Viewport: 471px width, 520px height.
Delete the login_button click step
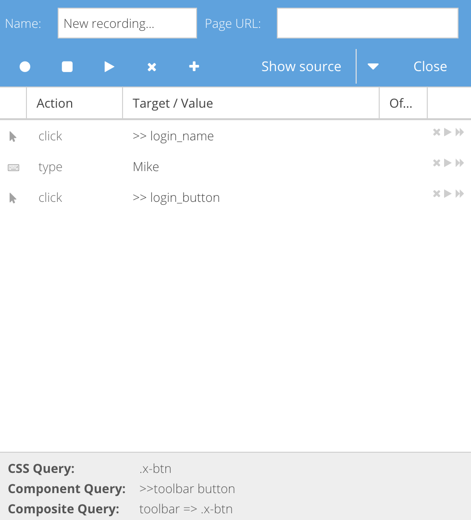(x=436, y=194)
